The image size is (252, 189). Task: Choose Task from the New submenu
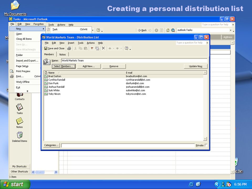[69, 29]
